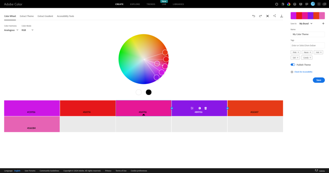Open the RGB color mode dropdown

tap(28, 30)
